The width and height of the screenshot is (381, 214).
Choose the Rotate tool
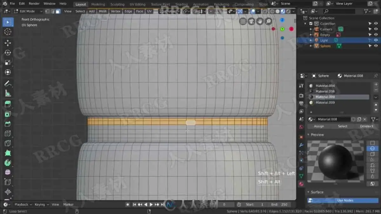click(8, 53)
